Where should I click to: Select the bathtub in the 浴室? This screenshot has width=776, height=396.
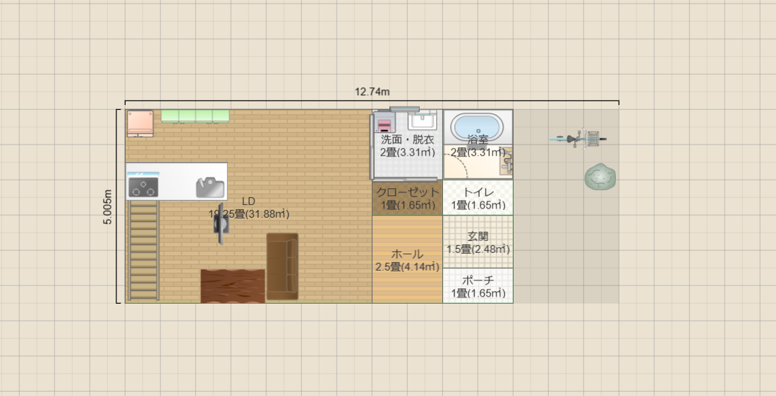[x=477, y=127]
